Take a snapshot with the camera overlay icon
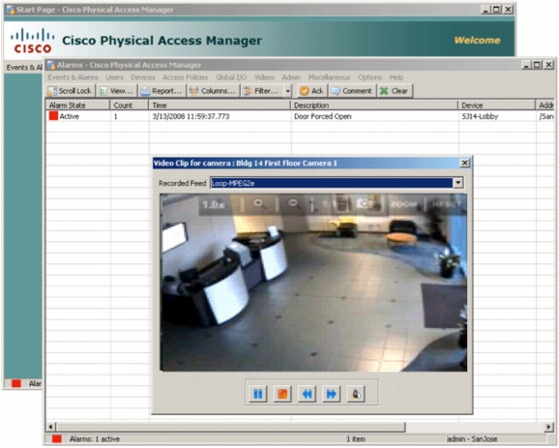 point(364,203)
